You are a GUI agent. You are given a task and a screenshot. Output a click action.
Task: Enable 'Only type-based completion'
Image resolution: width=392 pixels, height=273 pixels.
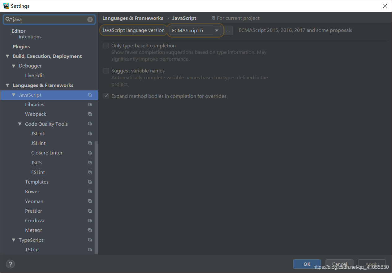[x=106, y=45]
